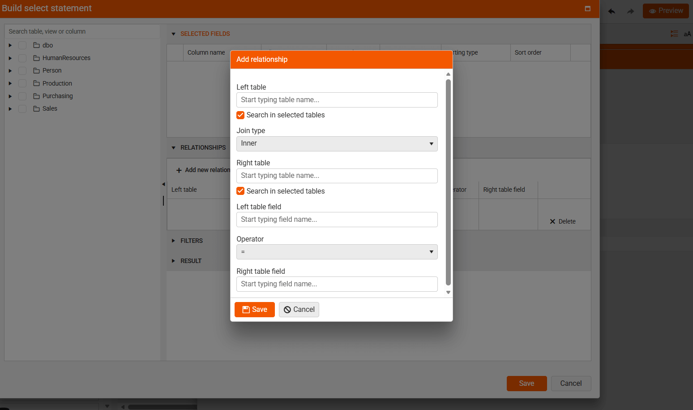Expand the dbo tree node
Image resolution: width=693 pixels, height=410 pixels.
pos(10,45)
